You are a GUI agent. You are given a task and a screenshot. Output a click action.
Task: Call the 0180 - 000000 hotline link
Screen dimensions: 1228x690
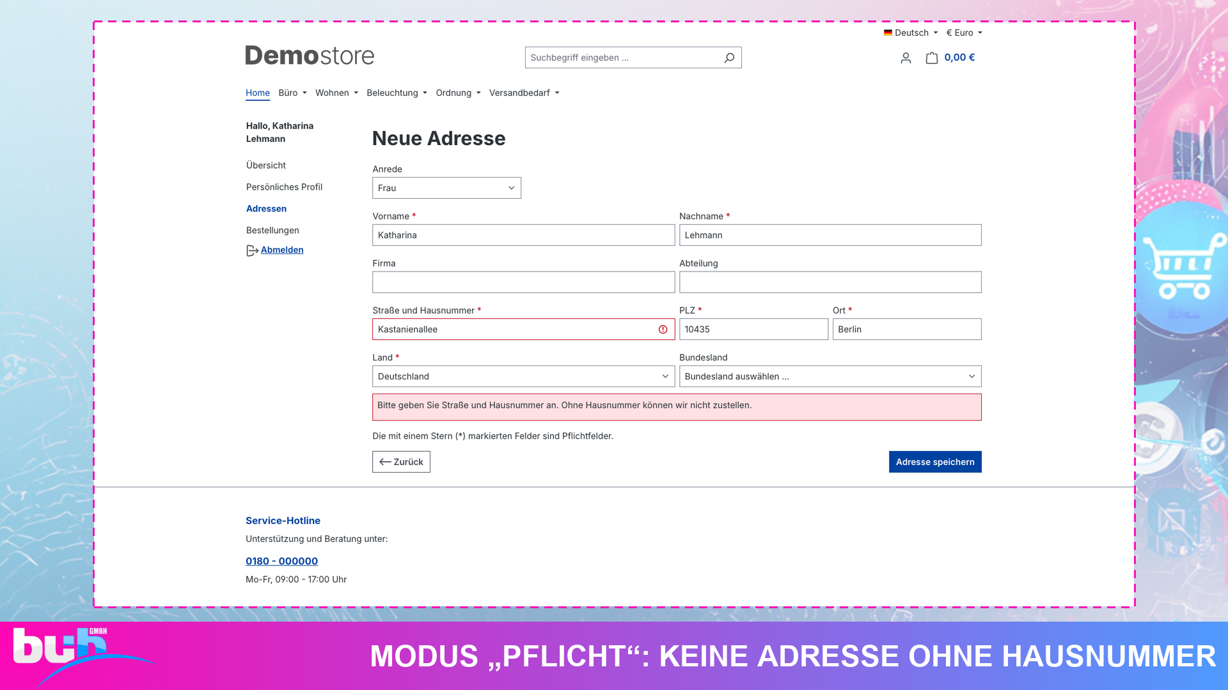pos(281,561)
